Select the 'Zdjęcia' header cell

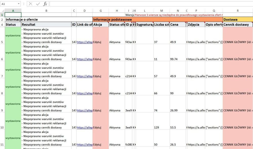(x=196, y=24)
